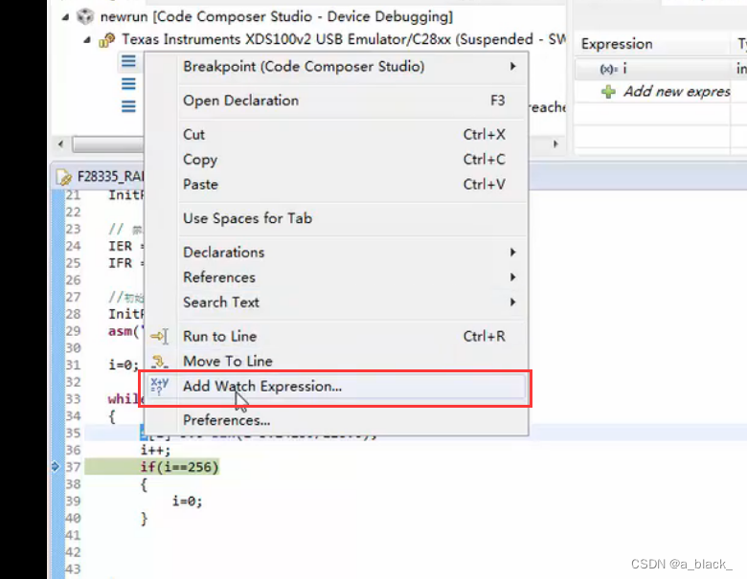Click the Move To Line icon
Screen dimensions: 747x579
coord(159,362)
